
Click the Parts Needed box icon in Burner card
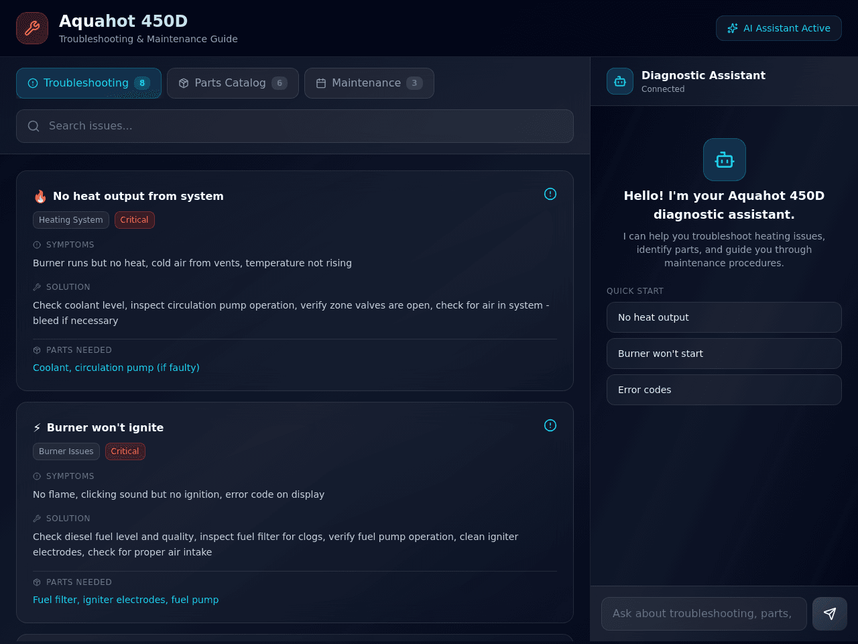click(37, 582)
